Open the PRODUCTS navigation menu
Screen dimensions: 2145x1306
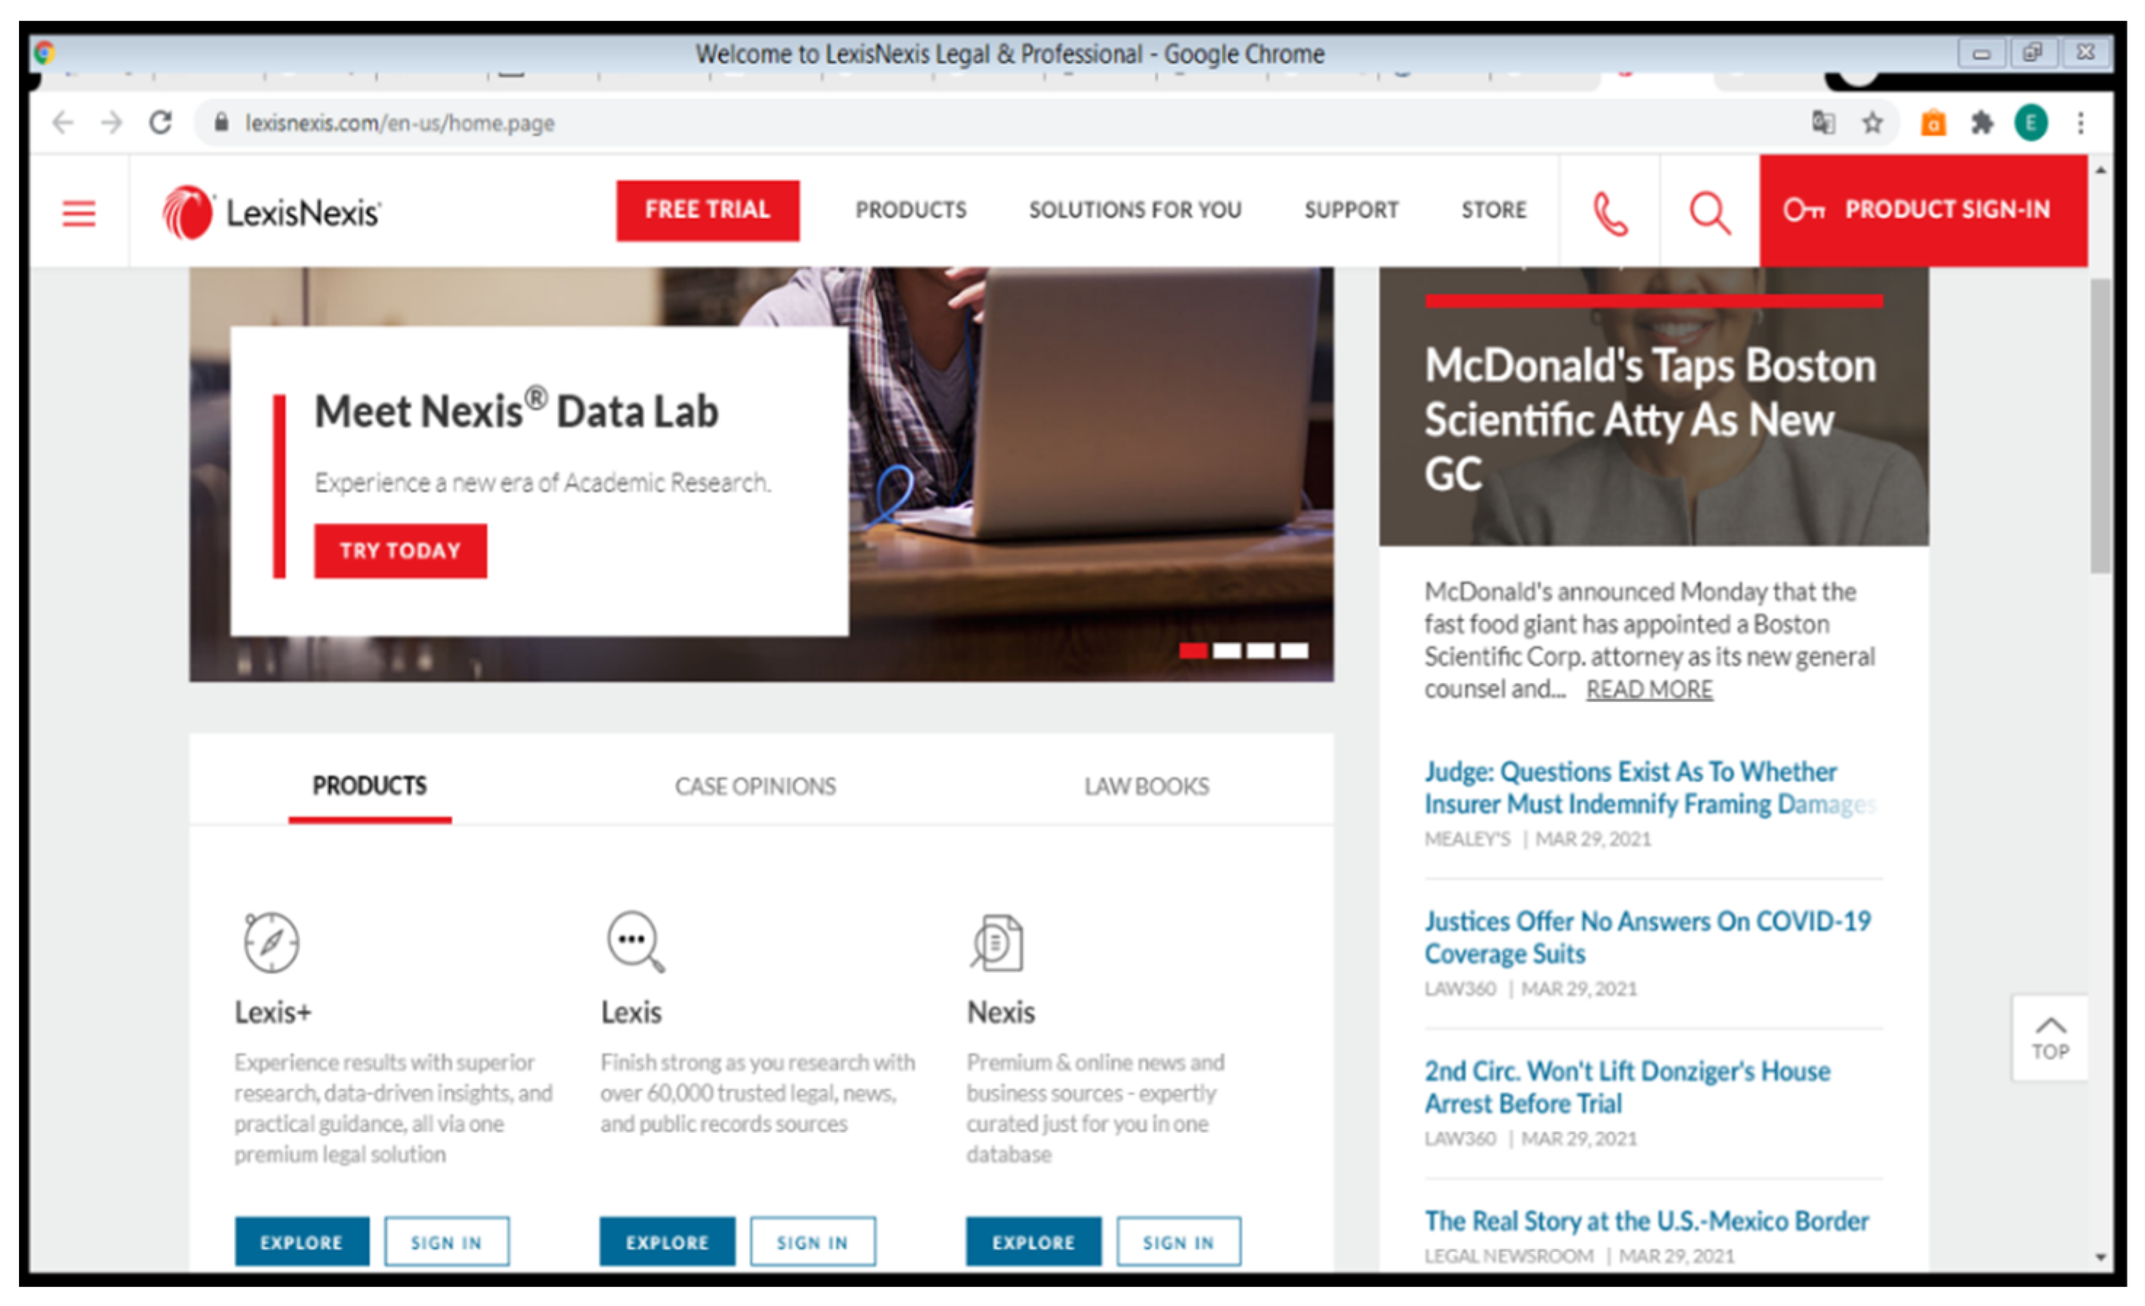tap(911, 210)
